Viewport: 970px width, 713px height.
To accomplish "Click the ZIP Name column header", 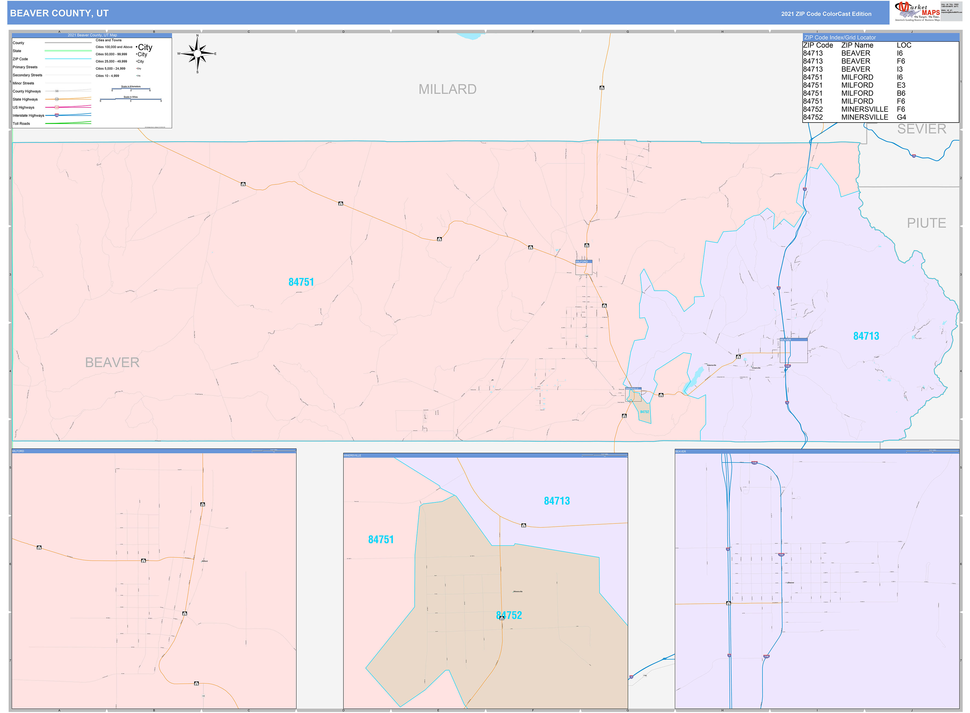I will pyautogui.click(x=857, y=45).
